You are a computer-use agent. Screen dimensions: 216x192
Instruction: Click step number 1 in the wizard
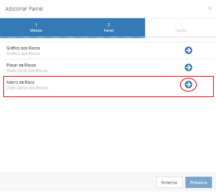36,25
